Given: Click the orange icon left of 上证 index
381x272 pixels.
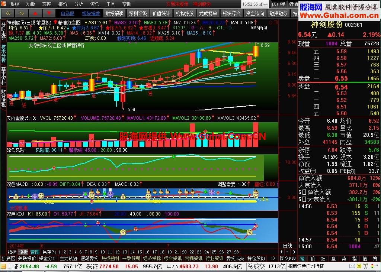Looking at the screenshot, I should [x=3, y=266].
